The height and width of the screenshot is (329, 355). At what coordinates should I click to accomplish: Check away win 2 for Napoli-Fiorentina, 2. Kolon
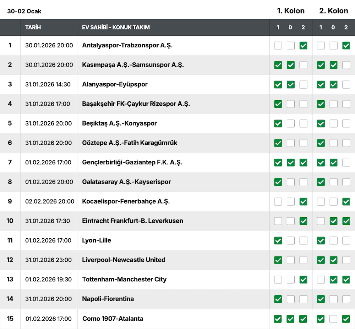coord(346,299)
